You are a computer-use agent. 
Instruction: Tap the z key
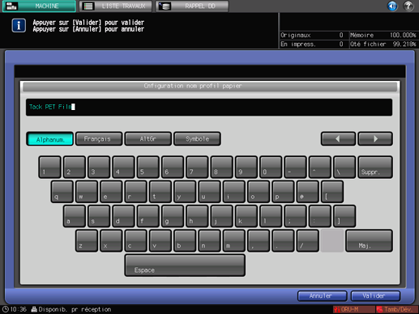[x=87, y=241]
